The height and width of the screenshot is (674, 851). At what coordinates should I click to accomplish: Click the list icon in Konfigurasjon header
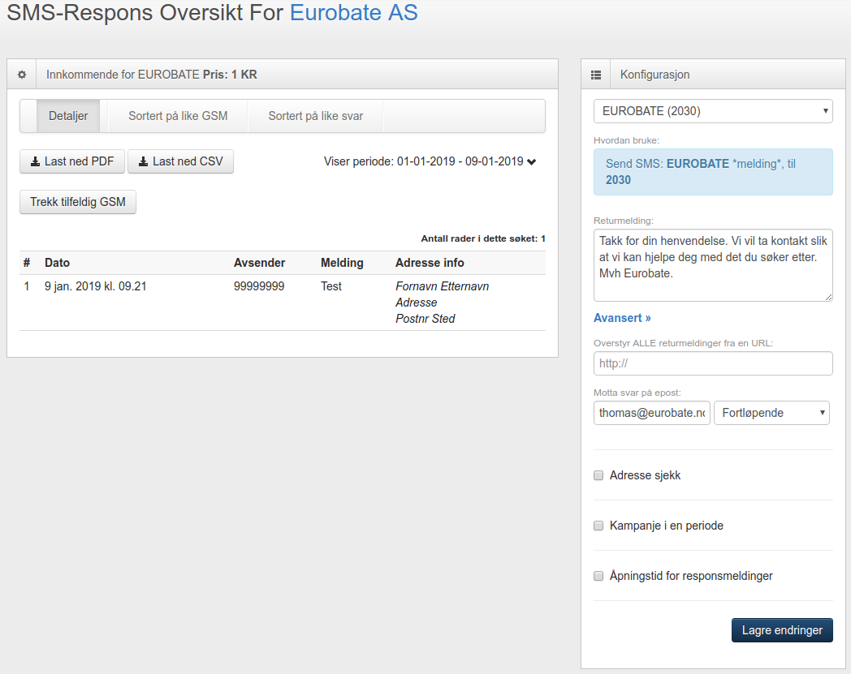pos(596,75)
